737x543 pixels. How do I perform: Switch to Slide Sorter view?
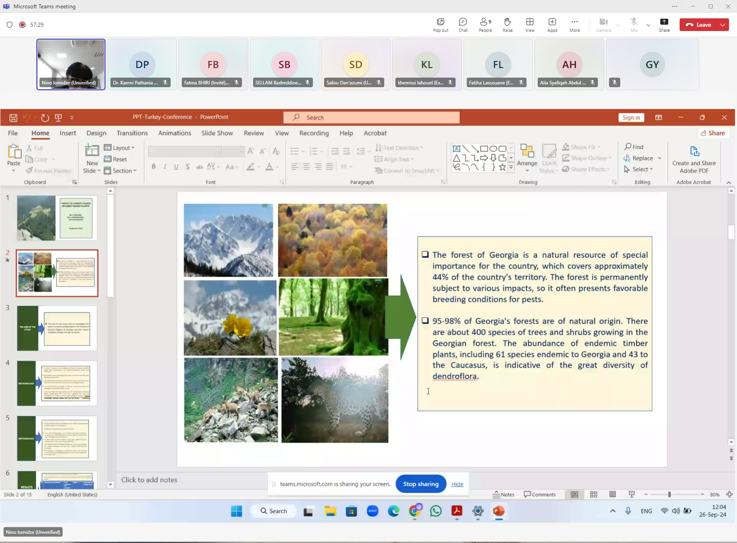click(x=594, y=494)
